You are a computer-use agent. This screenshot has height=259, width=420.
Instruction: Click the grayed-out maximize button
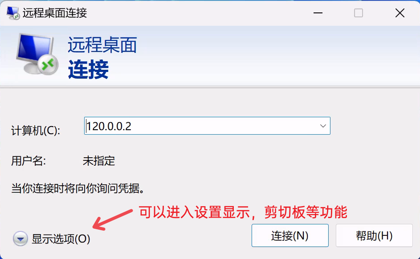click(x=359, y=13)
